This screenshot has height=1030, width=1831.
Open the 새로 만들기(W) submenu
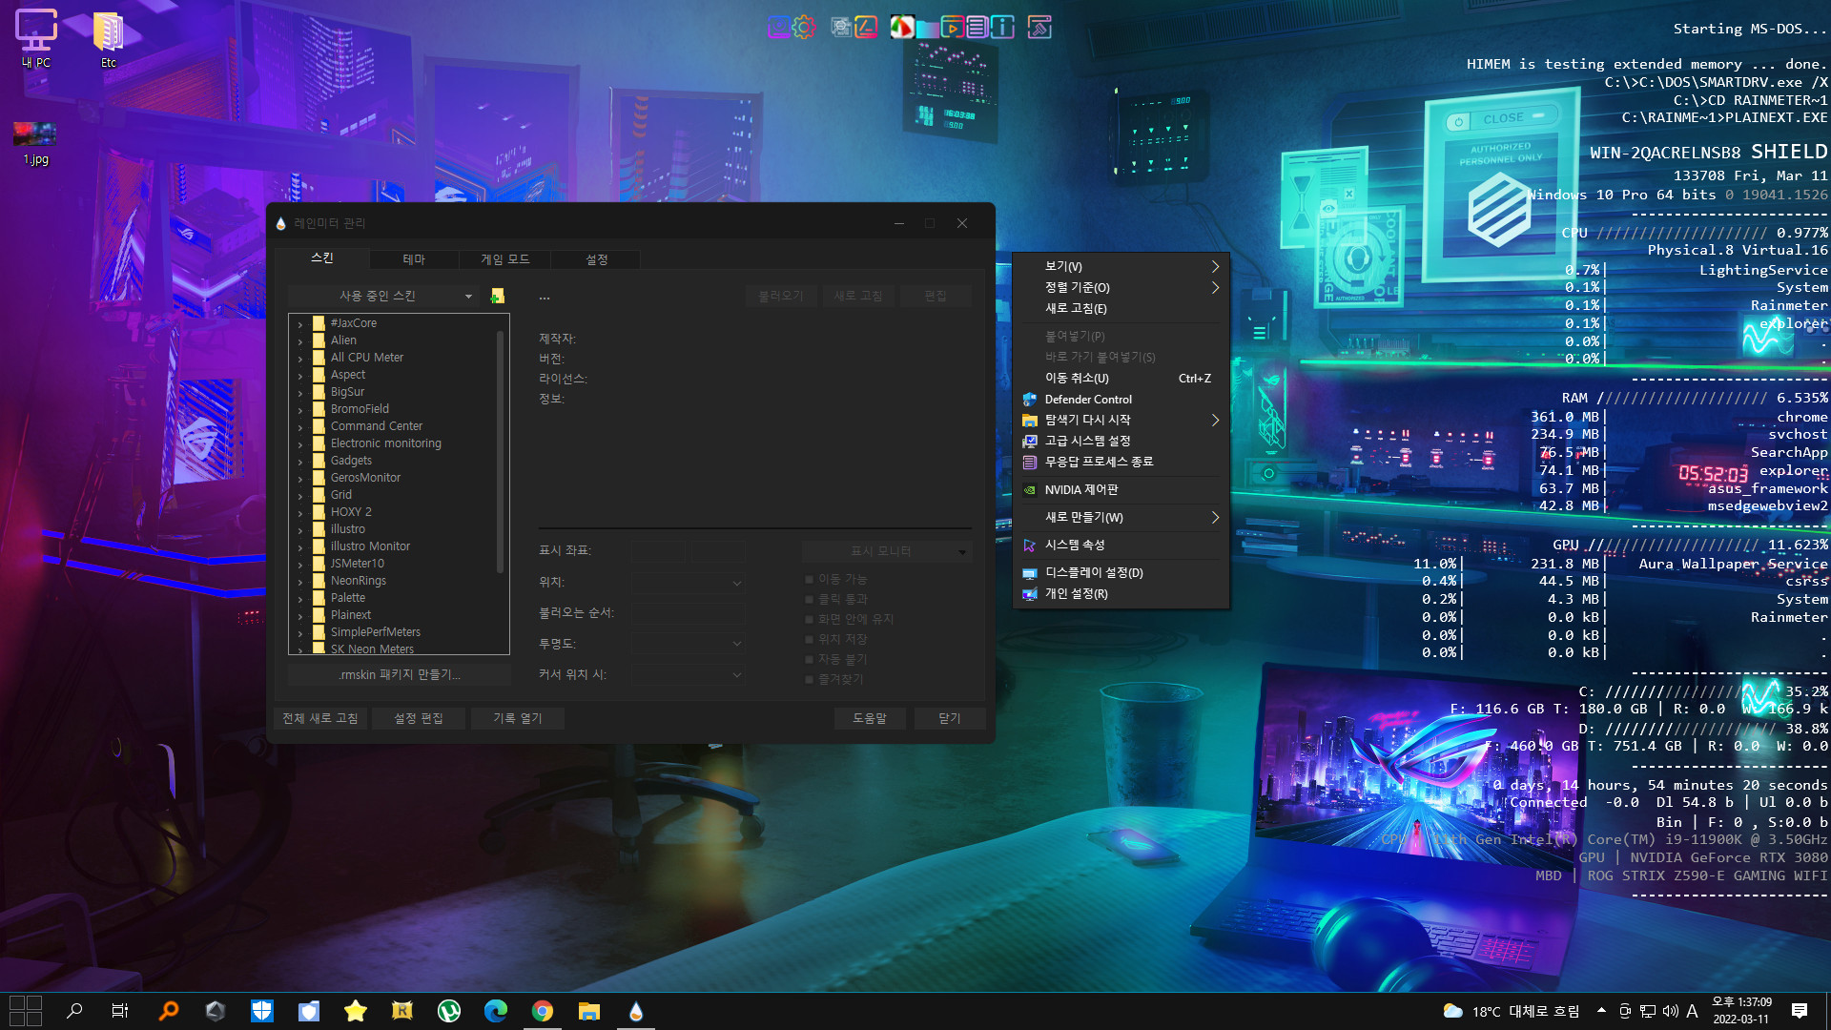point(1121,518)
